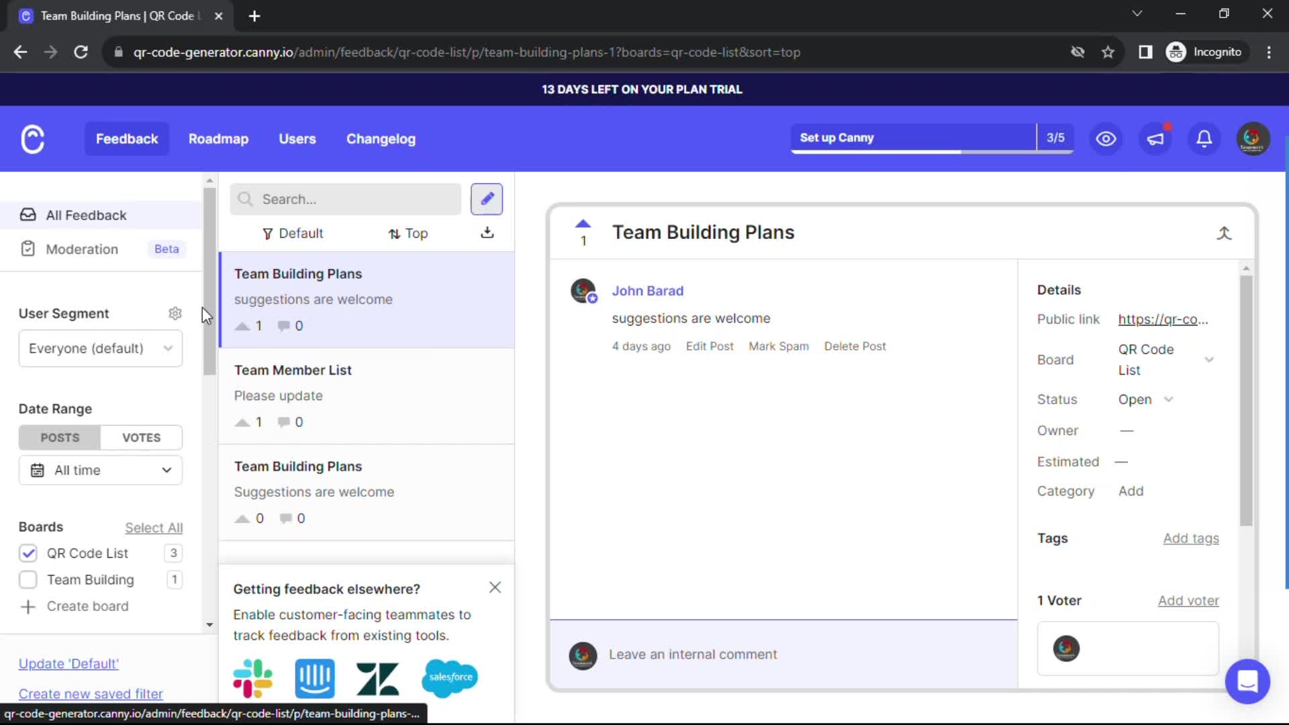Click the Intercom integration icon
Screen dimensions: 1289x725
click(x=315, y=678)
